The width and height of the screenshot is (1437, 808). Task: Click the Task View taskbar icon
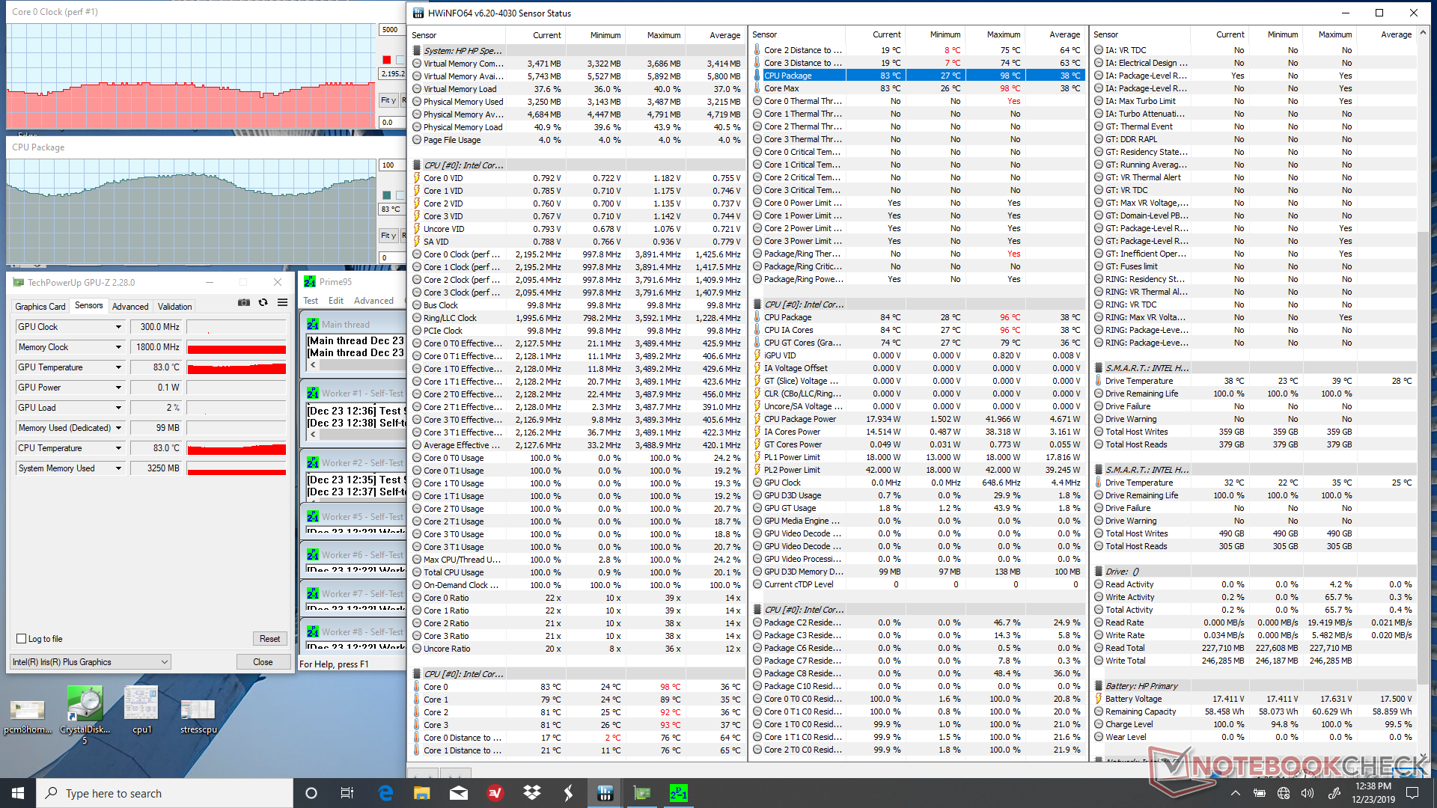click(x=347, y=793)
